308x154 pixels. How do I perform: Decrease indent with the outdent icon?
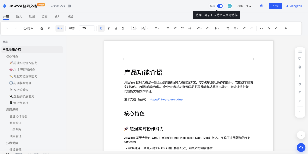pos(244,28)
